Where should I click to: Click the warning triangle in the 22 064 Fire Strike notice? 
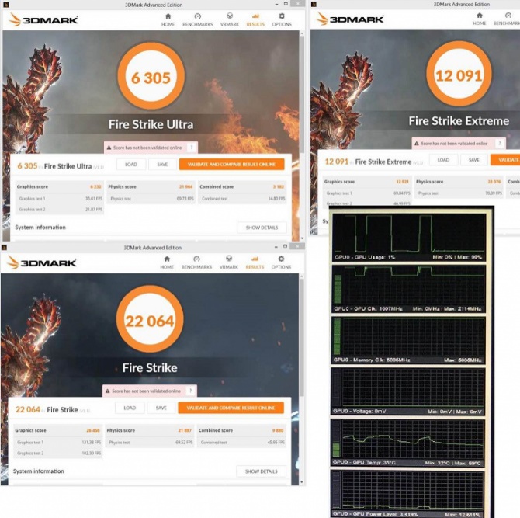(107, 391)
